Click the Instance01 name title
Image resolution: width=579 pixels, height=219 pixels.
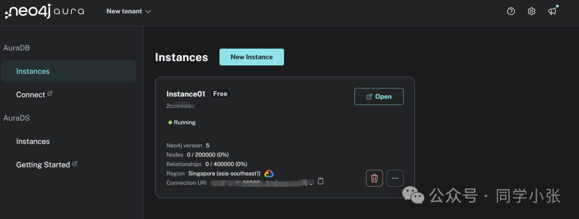[x=185, y=94]
